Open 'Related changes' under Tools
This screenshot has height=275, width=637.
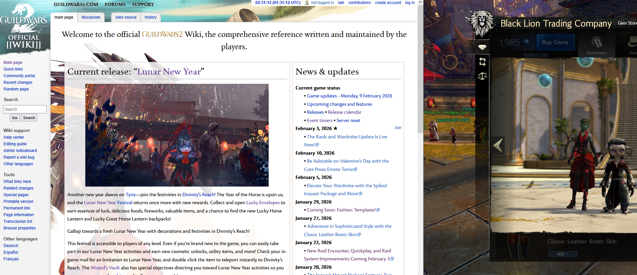(19, 188)
